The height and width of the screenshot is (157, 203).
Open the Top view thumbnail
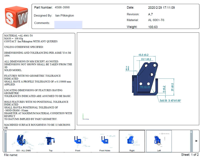pos(51,141)
